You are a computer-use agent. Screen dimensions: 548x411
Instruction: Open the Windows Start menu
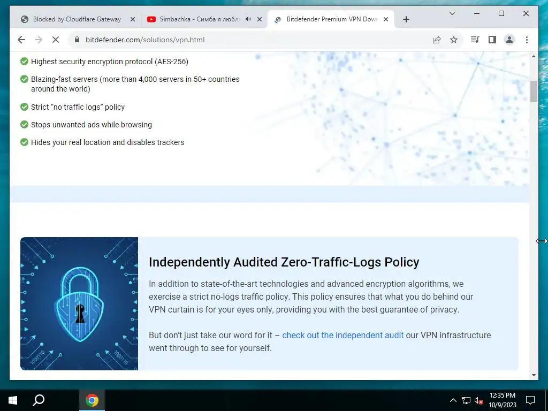[x=13, y=400]
